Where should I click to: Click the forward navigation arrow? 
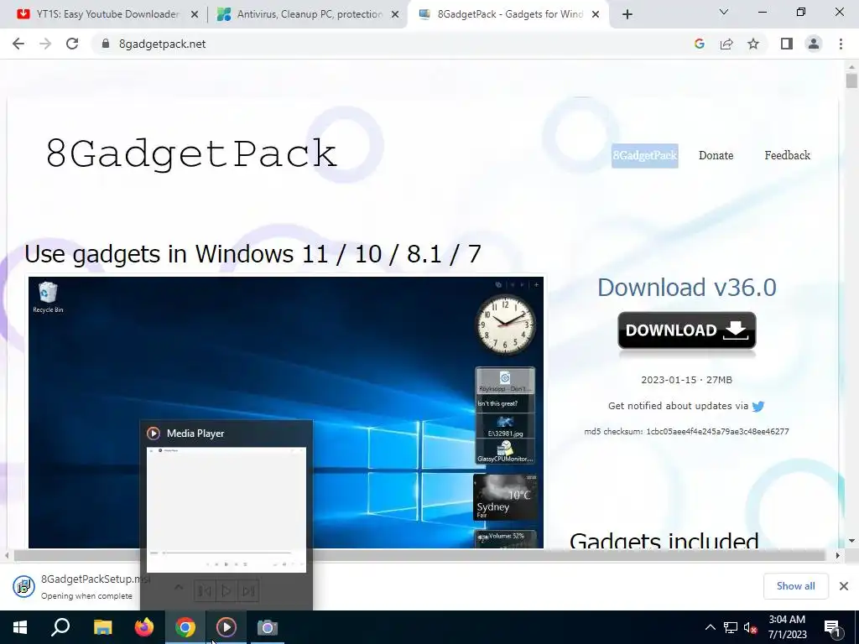pos(45,44)
